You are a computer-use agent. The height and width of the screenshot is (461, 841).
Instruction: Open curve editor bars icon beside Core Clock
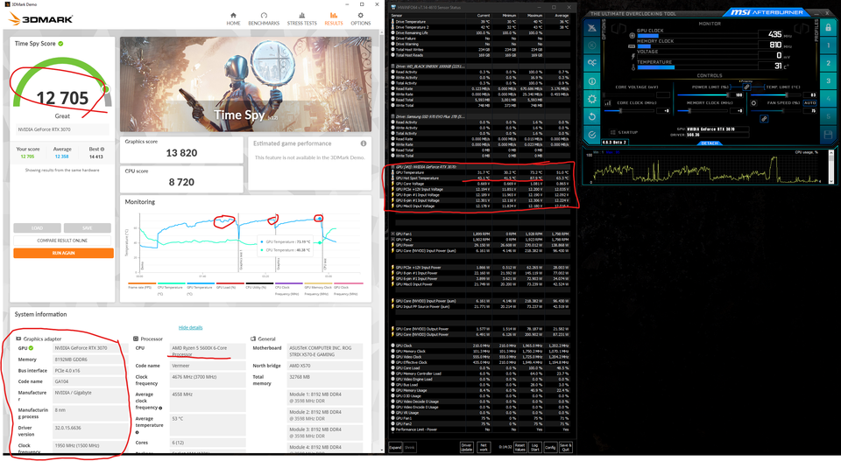click(x=608, y=103)
